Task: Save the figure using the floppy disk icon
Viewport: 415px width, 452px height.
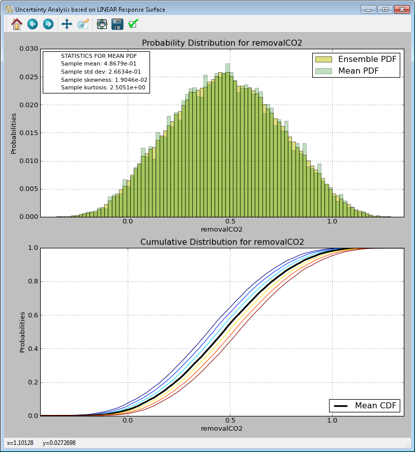Action: 117,23
